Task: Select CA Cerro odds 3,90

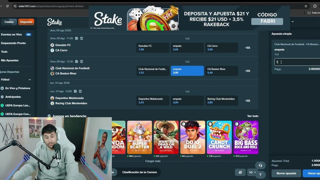Action: pos(221,48)
